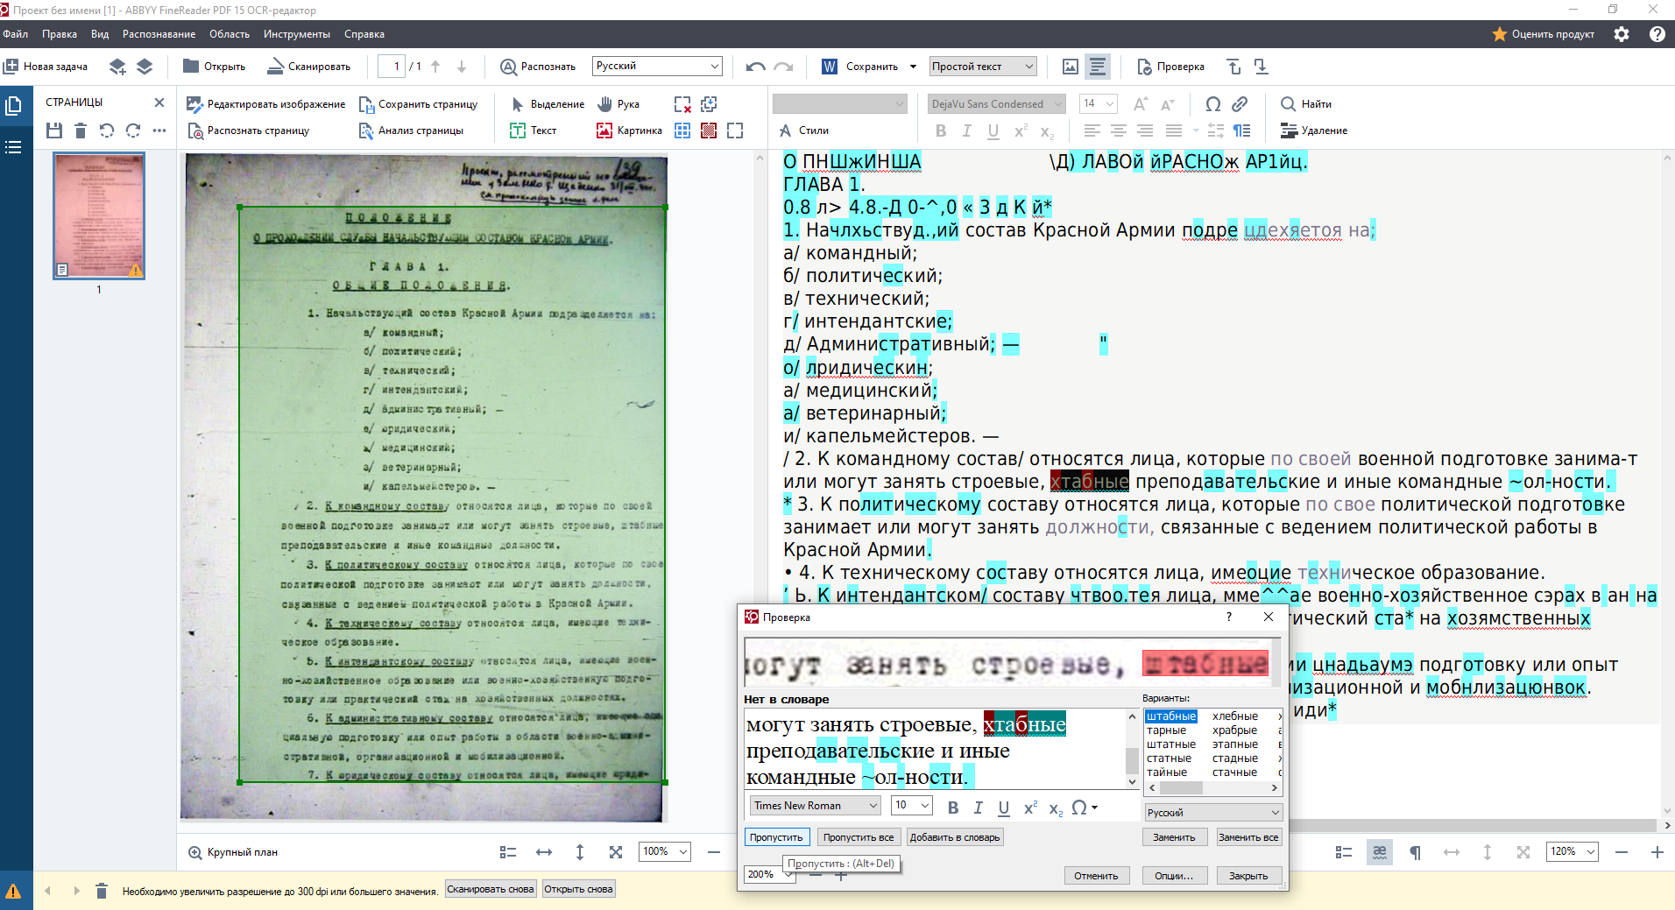Select page 1 thumbnail in Pages panel
The width and height of the screenshot is (1675, 910).
click(99, 215)
